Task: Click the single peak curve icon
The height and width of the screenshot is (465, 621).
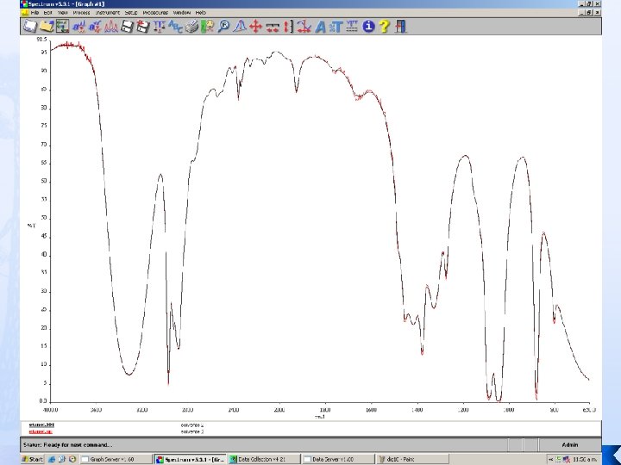Action: [240, 27]
